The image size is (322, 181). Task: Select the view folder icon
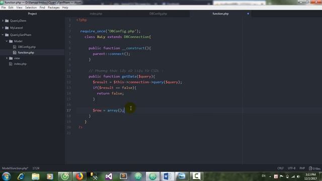[x=11, y=58]
